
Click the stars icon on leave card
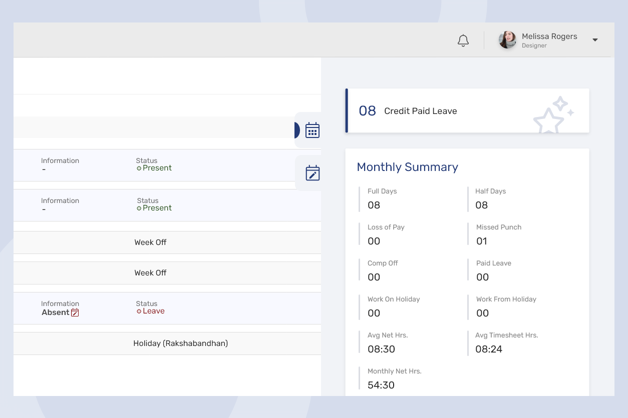pos(553,115)
